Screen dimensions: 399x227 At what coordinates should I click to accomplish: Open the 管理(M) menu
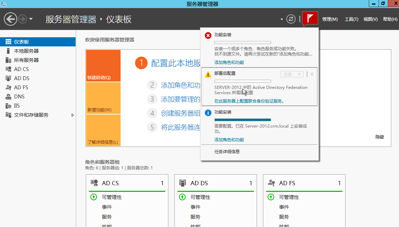(x=330, y=19)
